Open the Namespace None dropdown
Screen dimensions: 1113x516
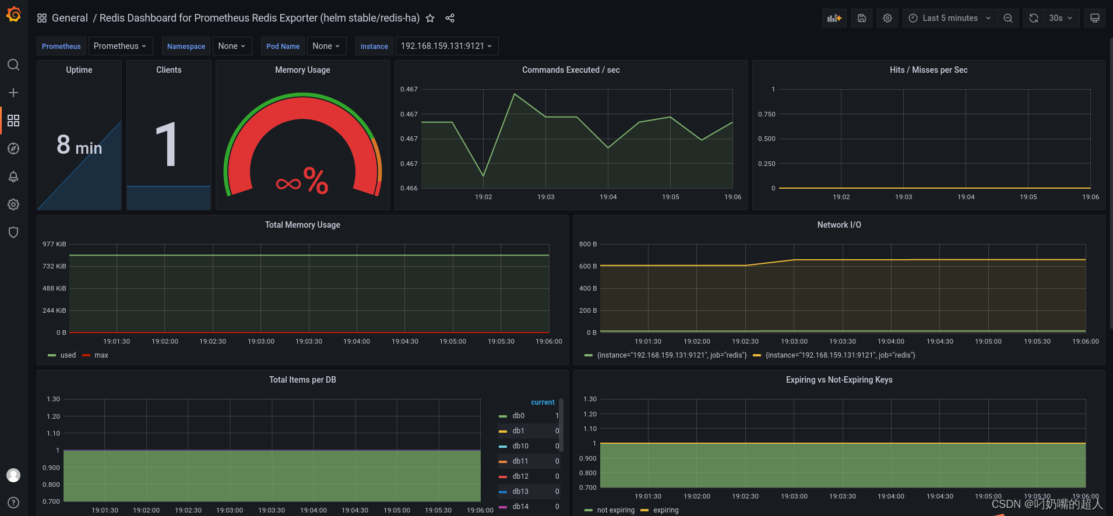232,46
